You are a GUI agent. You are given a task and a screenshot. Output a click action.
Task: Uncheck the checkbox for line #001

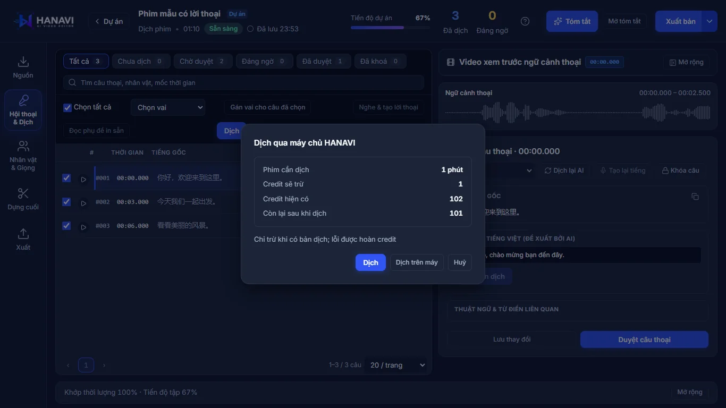pyautogui.click(x=66, y=178)
